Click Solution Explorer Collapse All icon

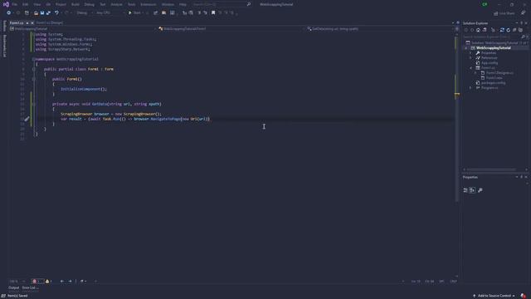(x=514, y=30)
